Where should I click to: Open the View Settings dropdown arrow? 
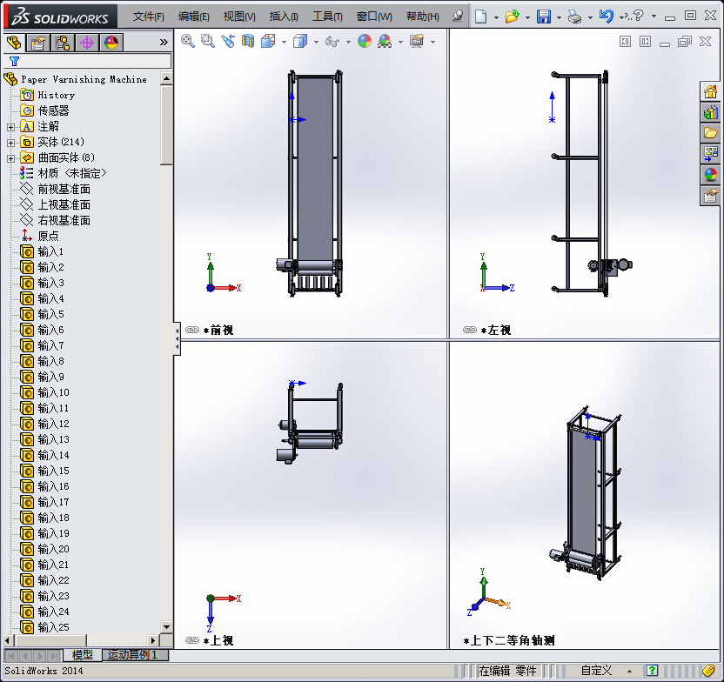tap(432, 42)
